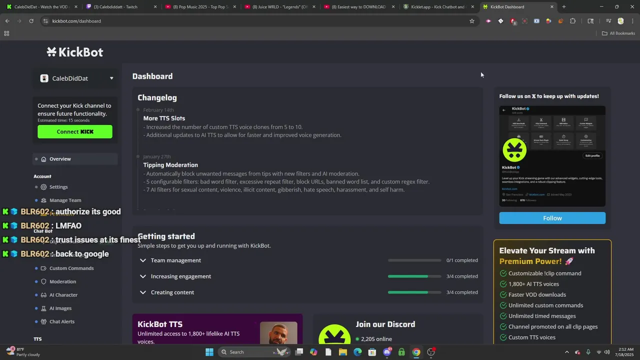
Task: Click the Chat Alerts icon
Action: point(43,321)
